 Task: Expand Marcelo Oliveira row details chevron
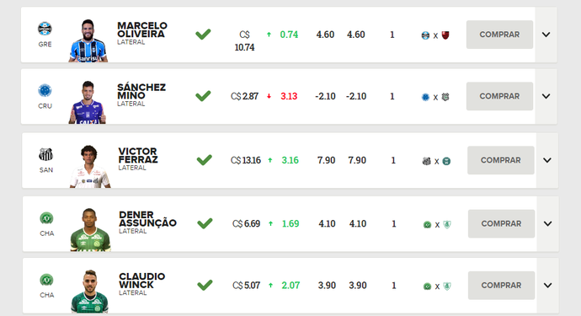546,35
